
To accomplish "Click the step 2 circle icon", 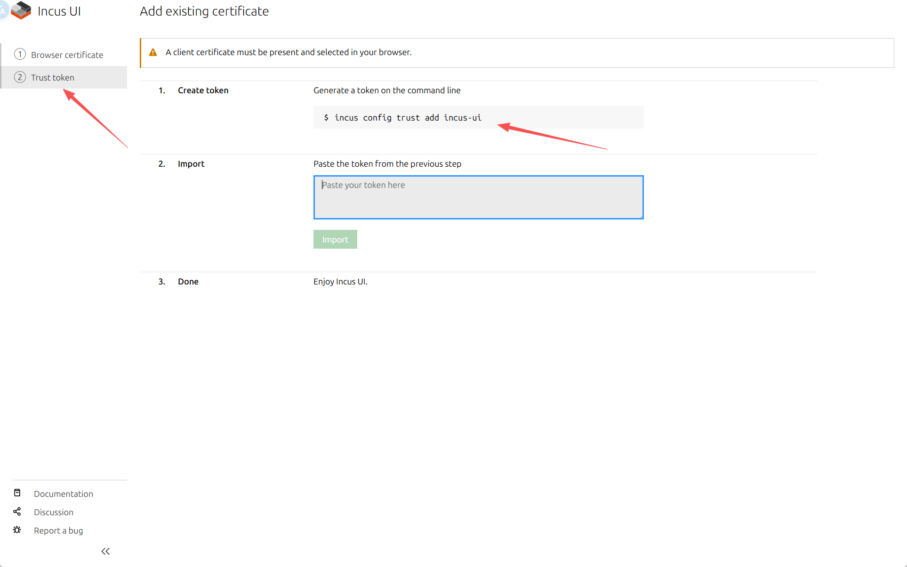I will point(20,77).
